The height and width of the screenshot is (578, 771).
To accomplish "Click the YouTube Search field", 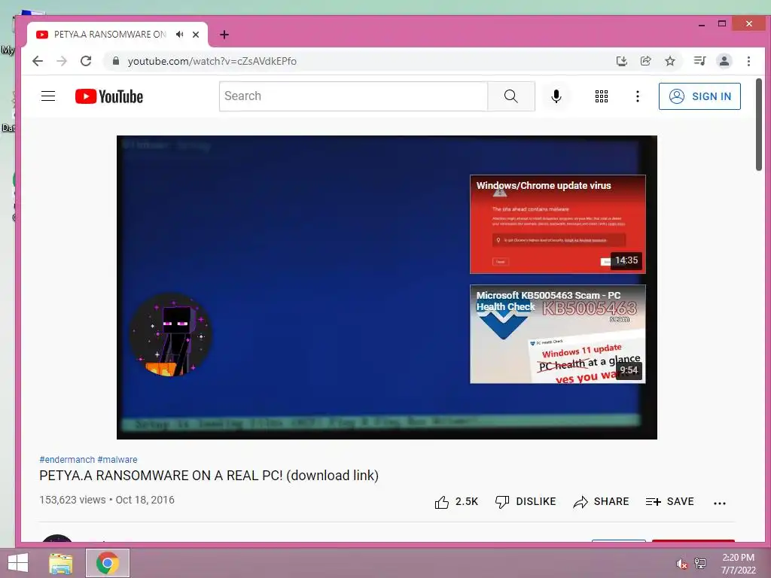I will click(x=354, y=96).
